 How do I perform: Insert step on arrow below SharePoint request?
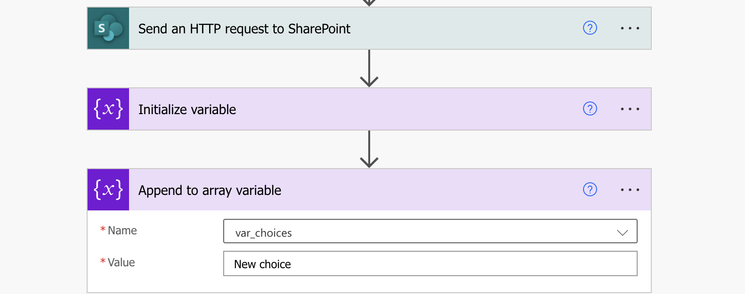pos(369,69)
